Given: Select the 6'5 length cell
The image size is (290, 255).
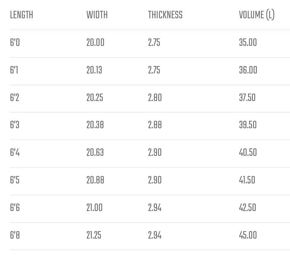Looking at the screenshot, I should [x=15, y=180].
